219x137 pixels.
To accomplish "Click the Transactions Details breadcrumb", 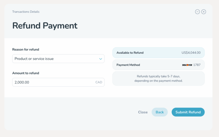I will pyautogui.click(x=26, y=12).
